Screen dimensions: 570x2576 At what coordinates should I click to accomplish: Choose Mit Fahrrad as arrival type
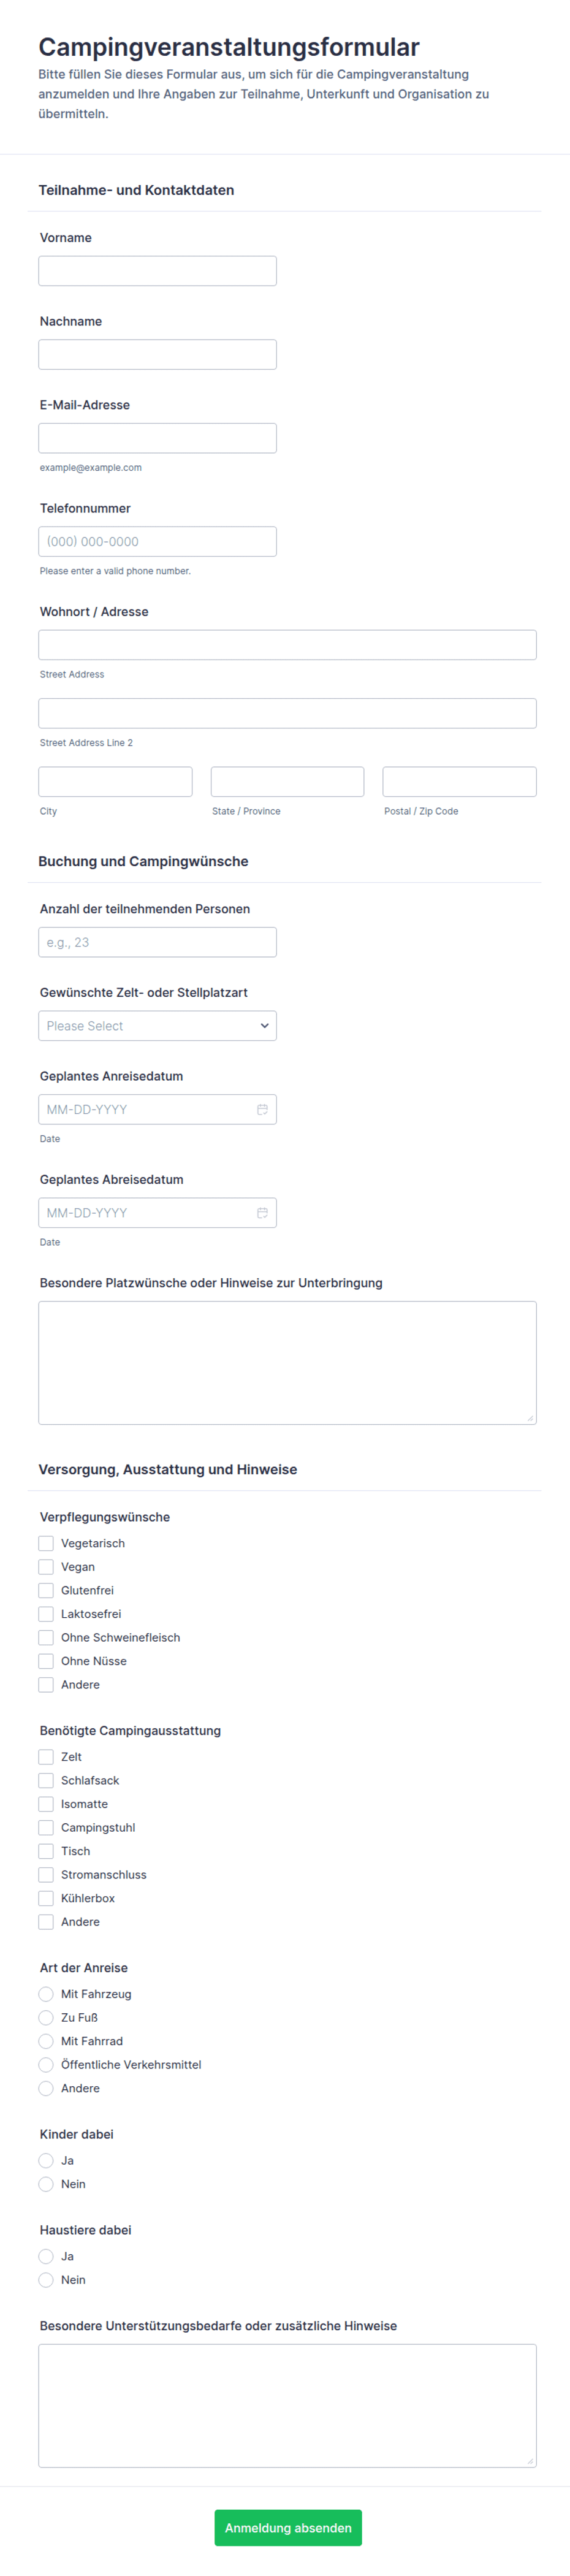coord(46,2040)
